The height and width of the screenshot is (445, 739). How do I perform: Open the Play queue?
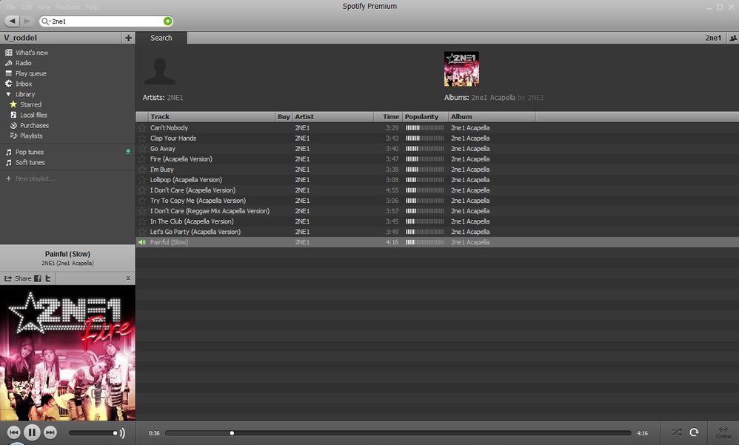(30, 73)
